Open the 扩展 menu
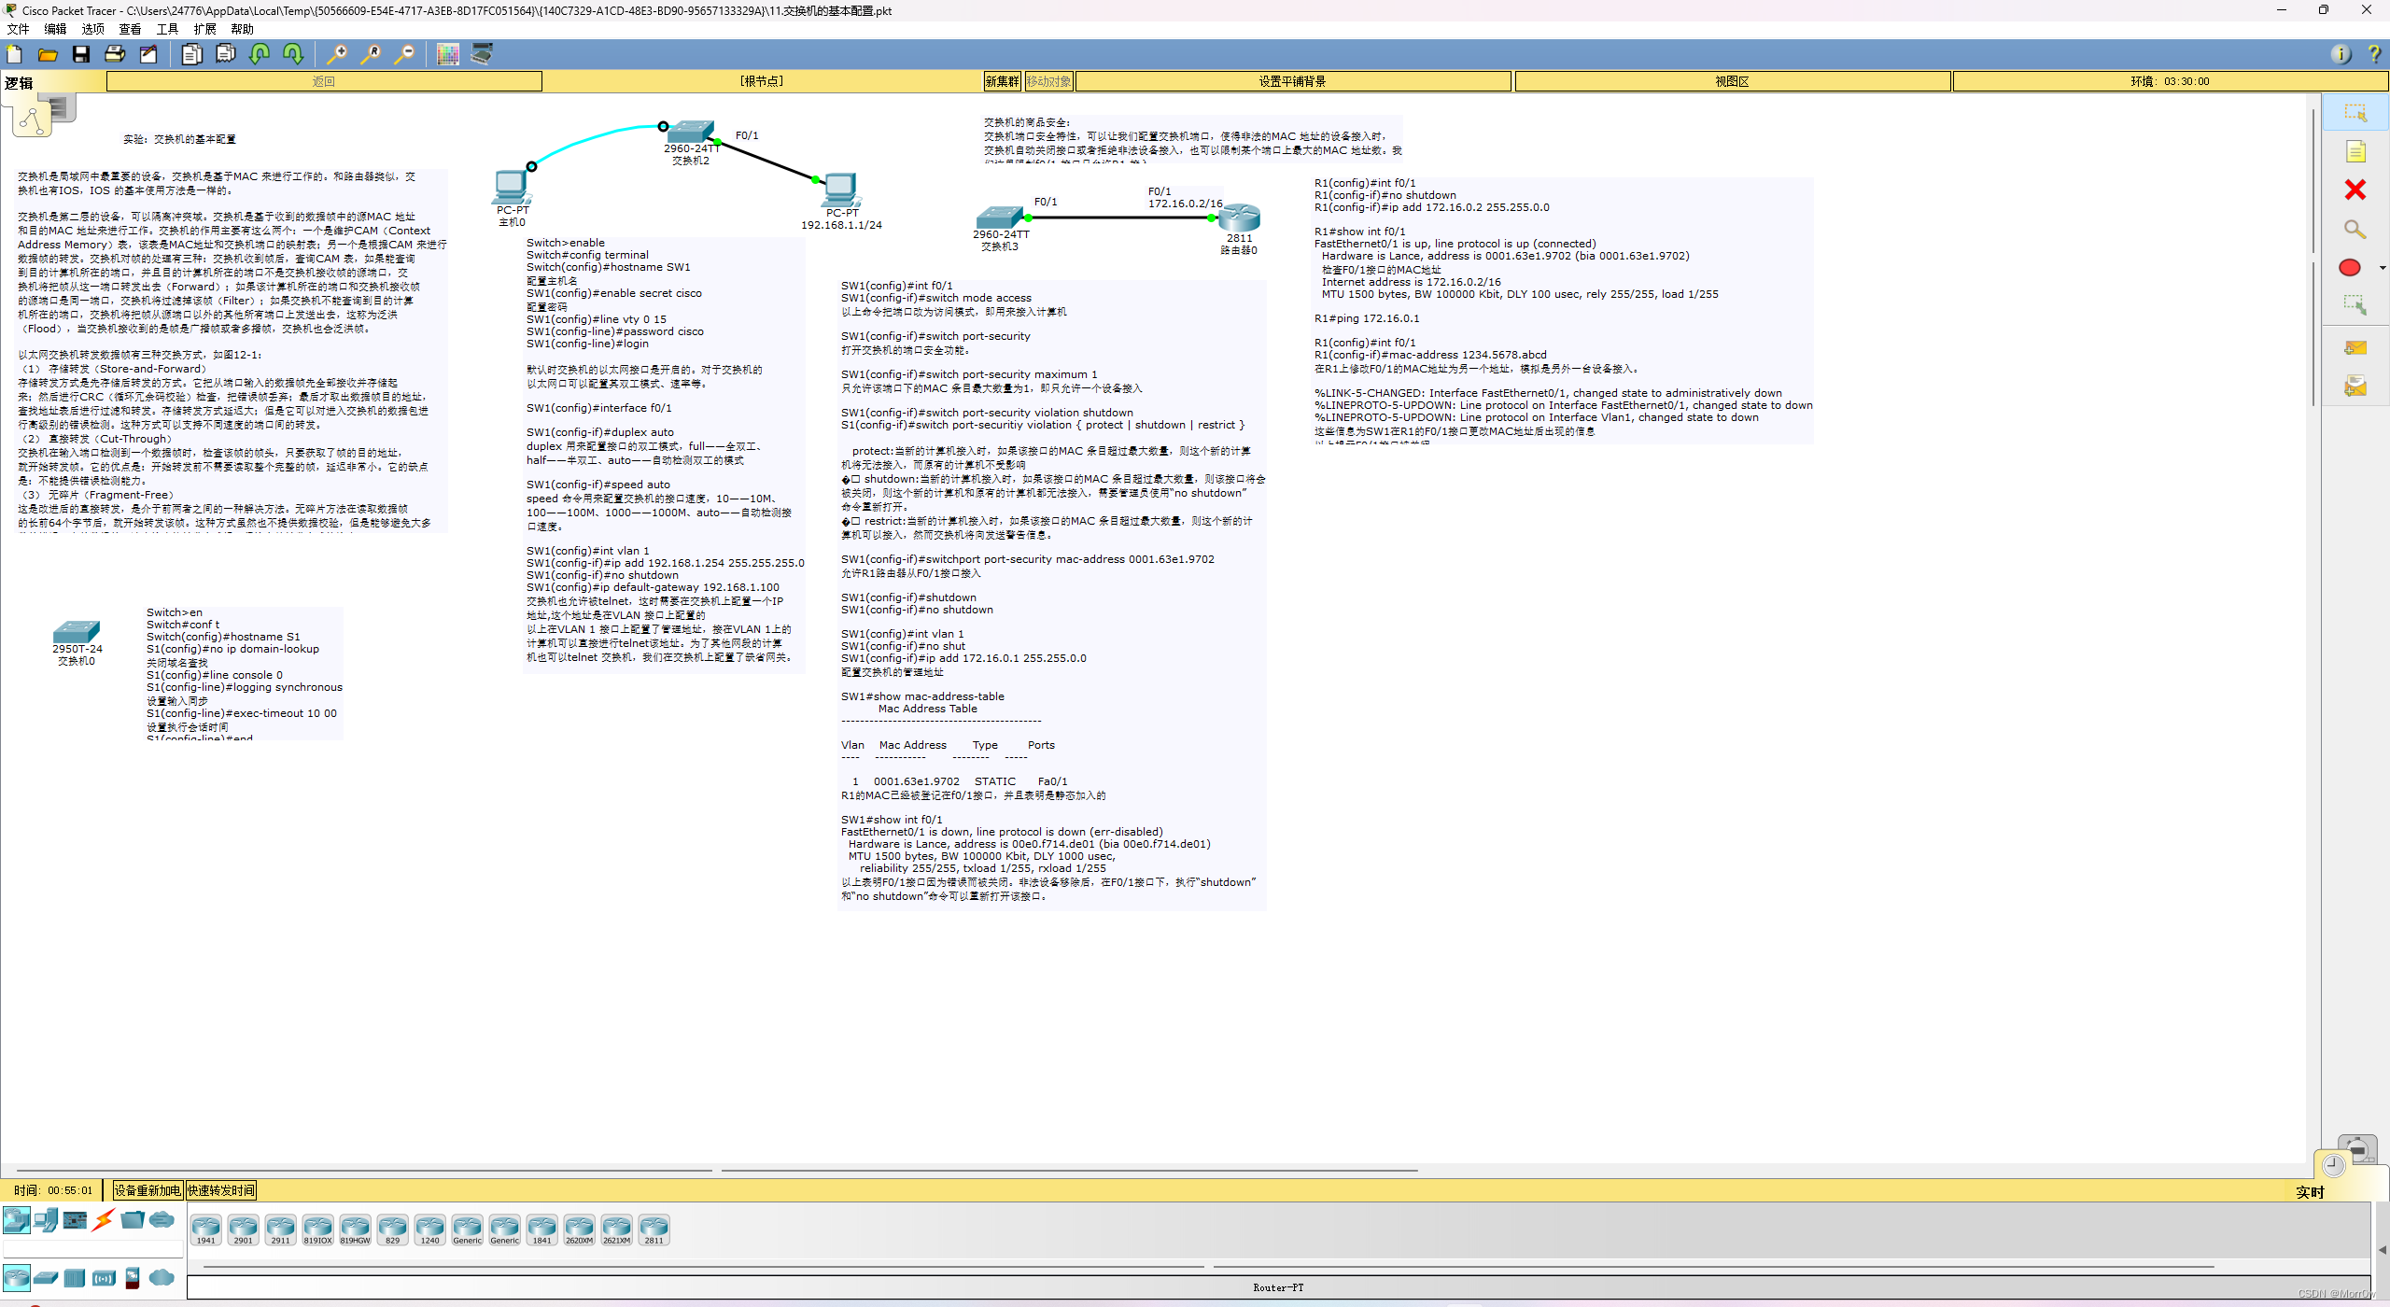The image size is (2390, 1307). point(204,29)
